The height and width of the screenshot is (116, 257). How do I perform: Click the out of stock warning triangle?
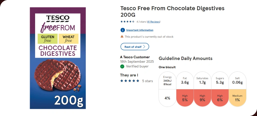pyautogui.click(x=122, y=36)
